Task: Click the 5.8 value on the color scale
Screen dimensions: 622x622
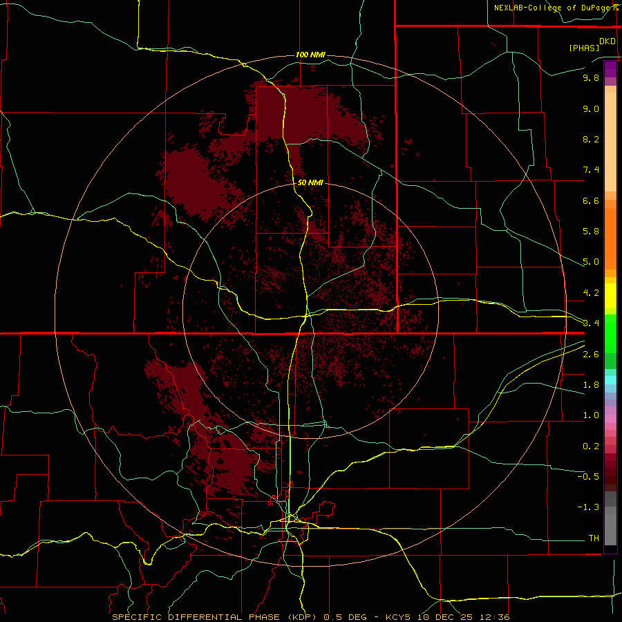Action: tap(591, 232)
